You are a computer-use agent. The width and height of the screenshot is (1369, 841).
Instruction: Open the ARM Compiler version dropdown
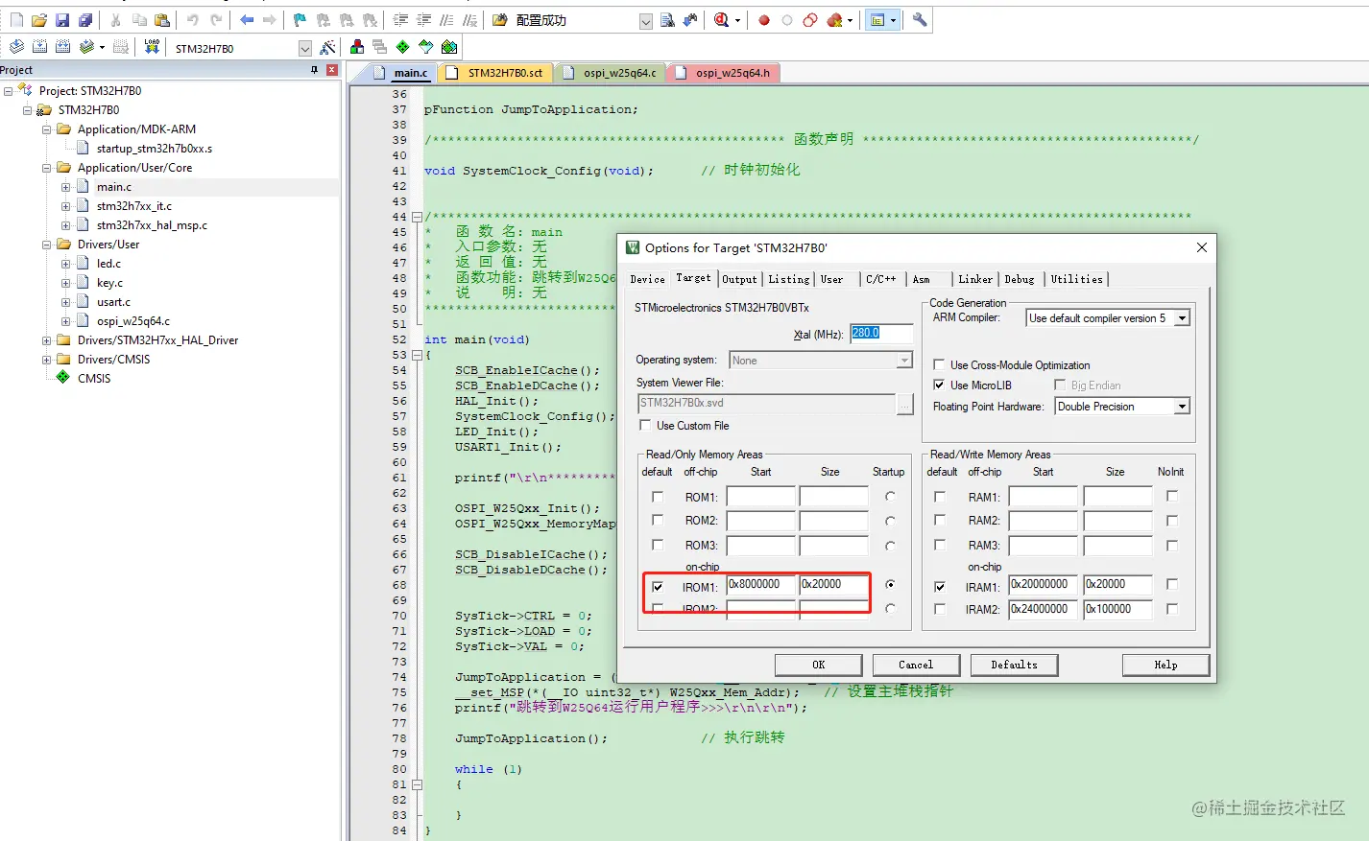pyautogui.click(x=1183, y=318)
